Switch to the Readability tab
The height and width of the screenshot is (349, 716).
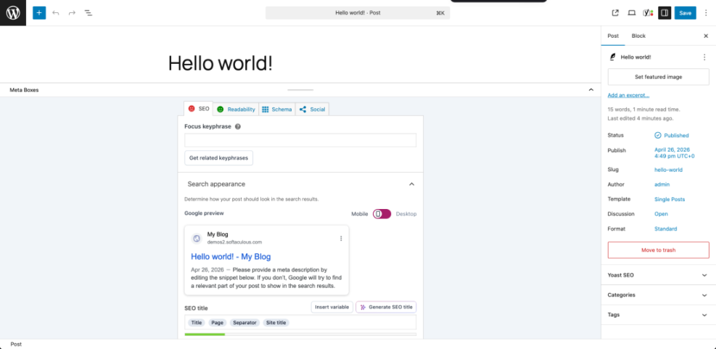coord(236,109)
